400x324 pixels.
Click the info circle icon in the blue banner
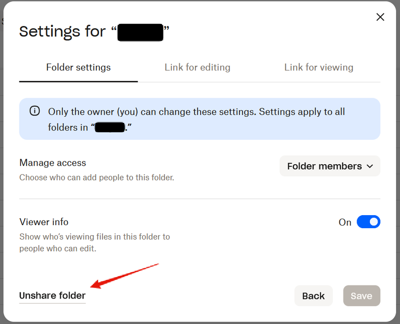pos(34,111)
